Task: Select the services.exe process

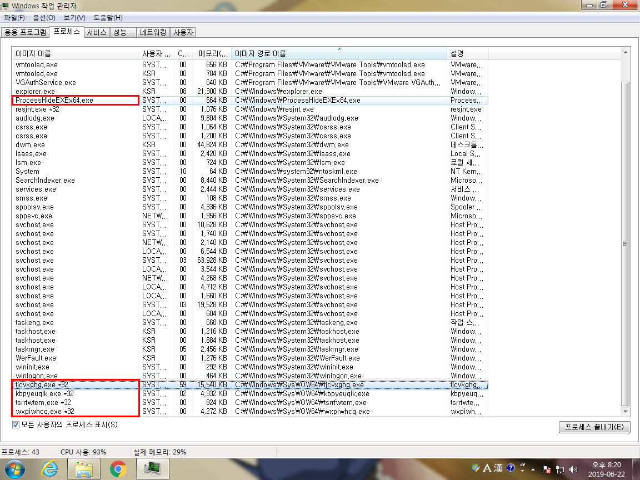Action: click(x=250, y=189)
